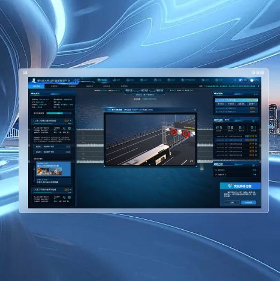Open the user avatar menu in the header
Viewport: 280px width, 281px height.
click(252, 80)
